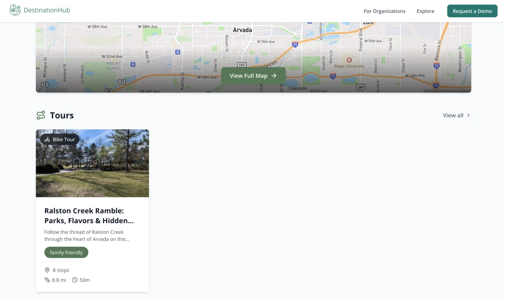Click the Lakeside label on the map
The height and width of the screenshot is (299, 505).
coord(298,88)
